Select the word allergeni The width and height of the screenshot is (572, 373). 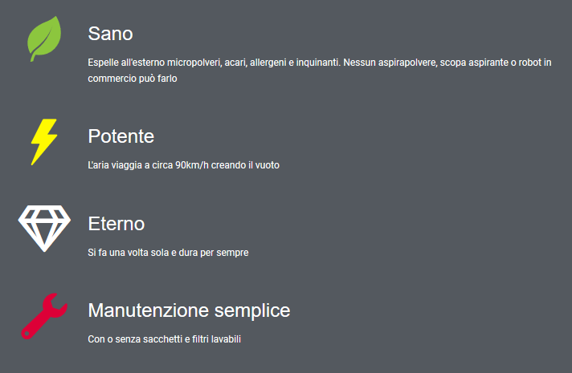click(268, 63)
